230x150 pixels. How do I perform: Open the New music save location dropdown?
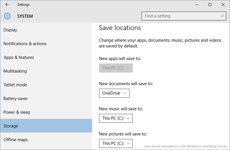pyautogui.click(x=116, y=118)
